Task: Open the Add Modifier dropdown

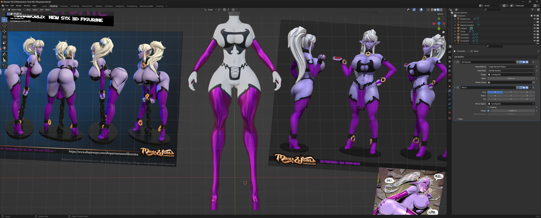Action: (x=496, y=57)
